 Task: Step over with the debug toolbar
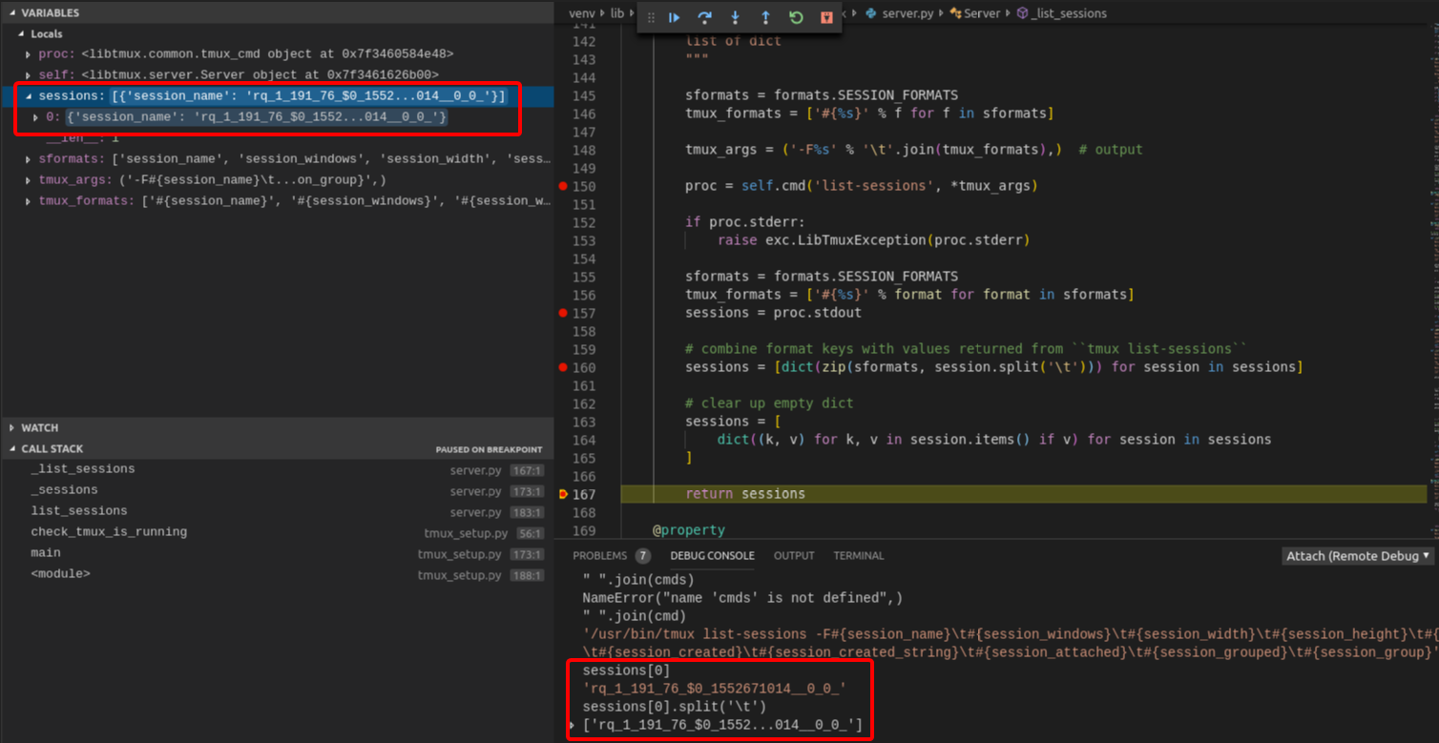pos(704,17)
